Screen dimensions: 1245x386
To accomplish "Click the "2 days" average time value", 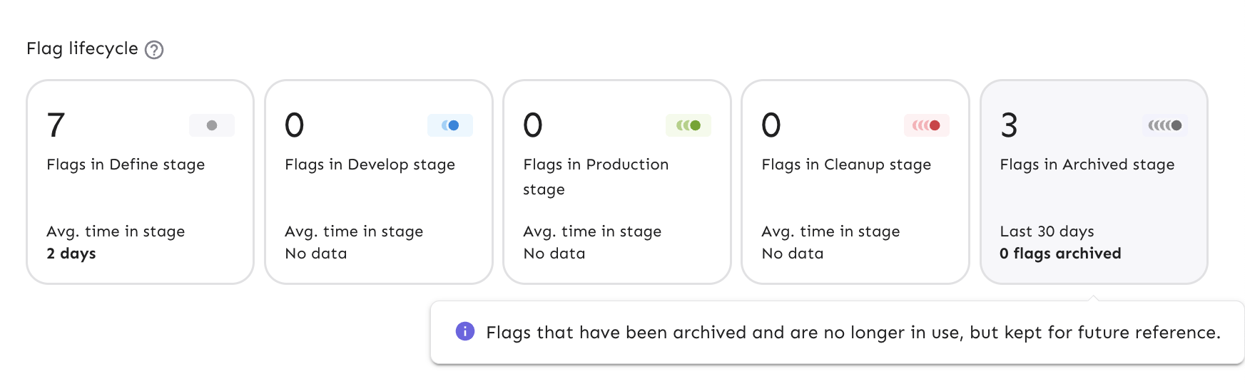I will pos(71,254).
